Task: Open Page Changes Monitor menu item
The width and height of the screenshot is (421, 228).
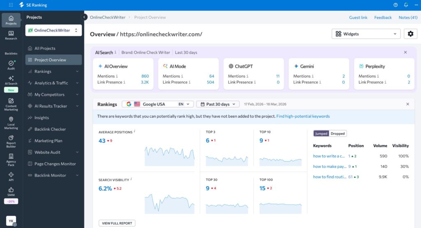Action: (53, 164)
